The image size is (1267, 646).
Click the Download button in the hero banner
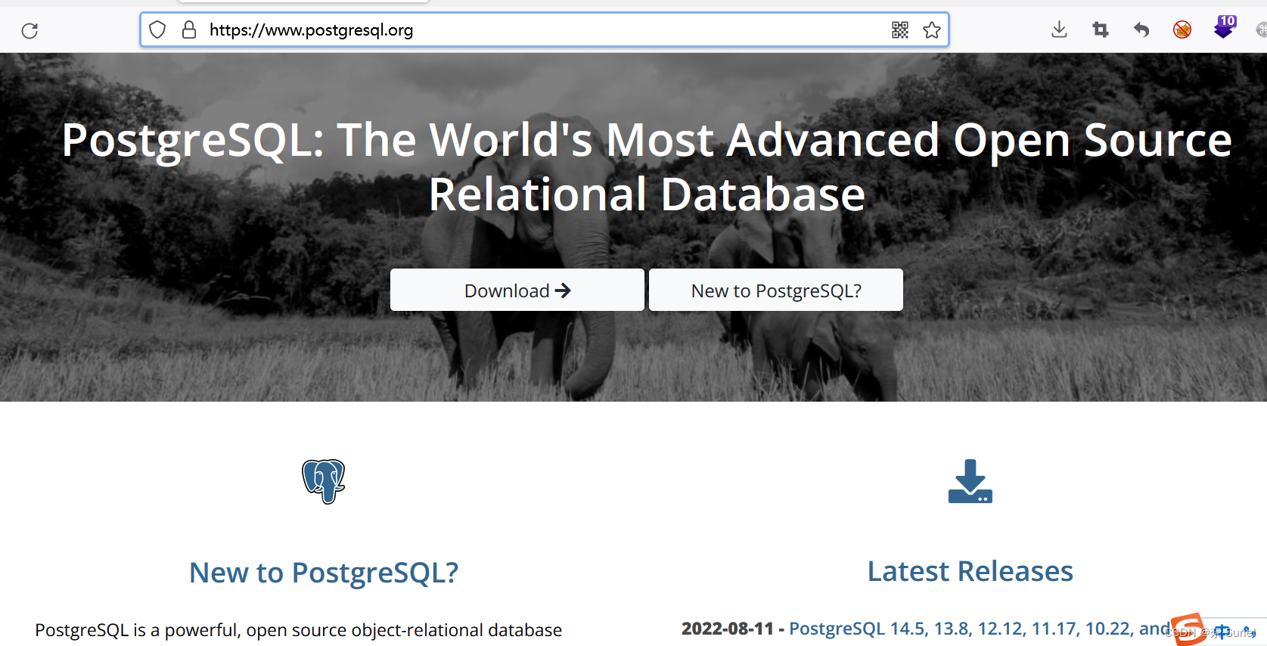tap(517, 290)
